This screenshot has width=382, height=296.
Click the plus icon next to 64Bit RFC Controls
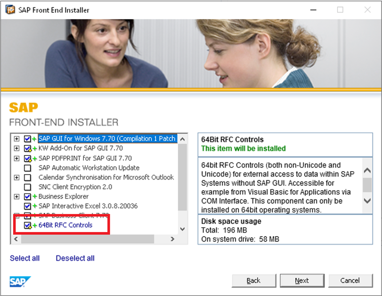[x=35, y=225]
